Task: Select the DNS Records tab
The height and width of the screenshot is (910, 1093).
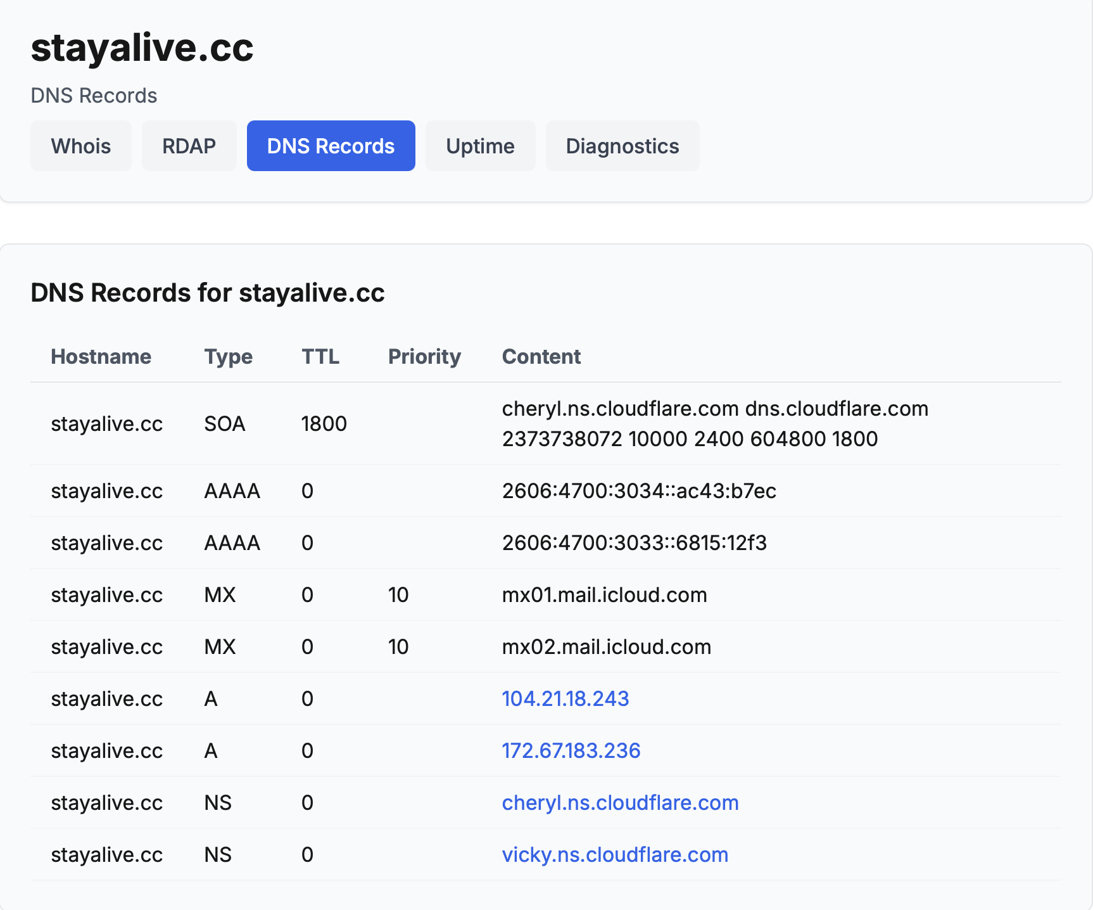Action: 331,146
